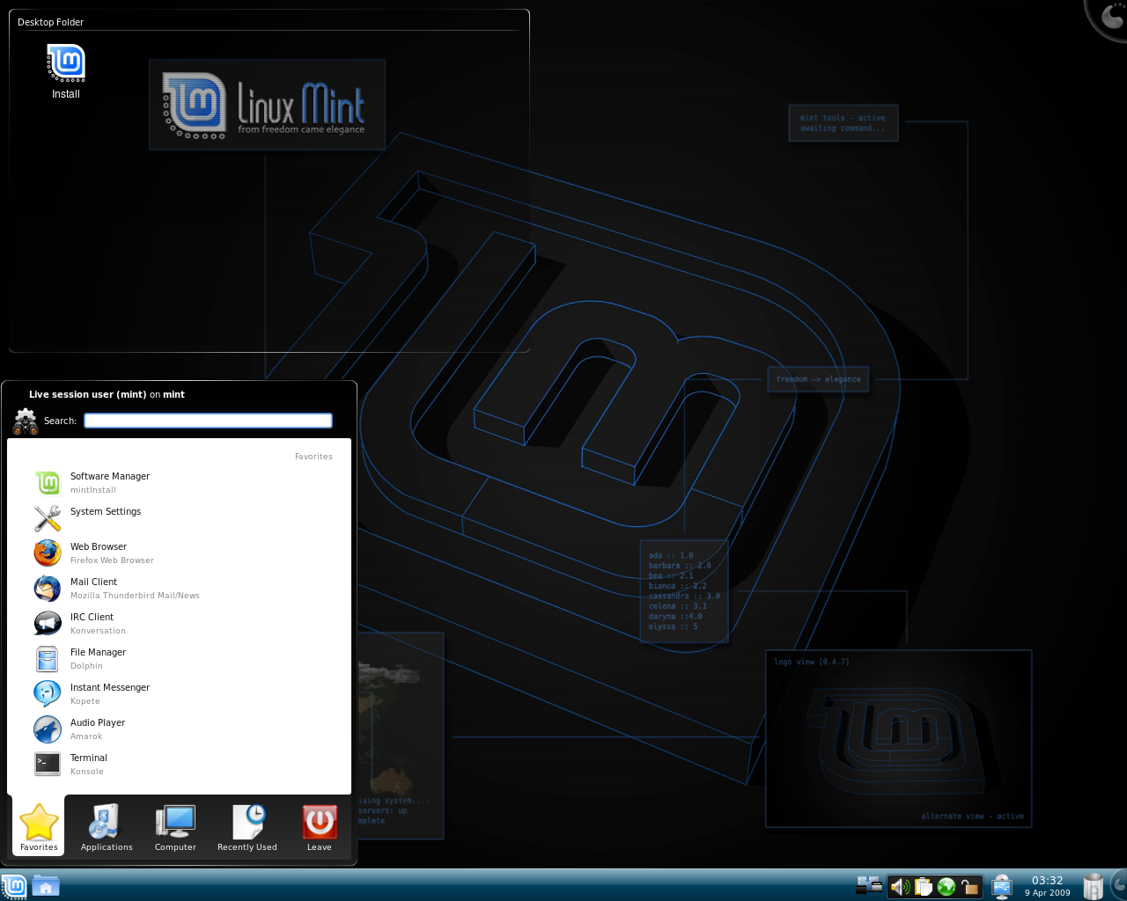Open the Leave tab
1127x901 pixels.
pos(320,828)
